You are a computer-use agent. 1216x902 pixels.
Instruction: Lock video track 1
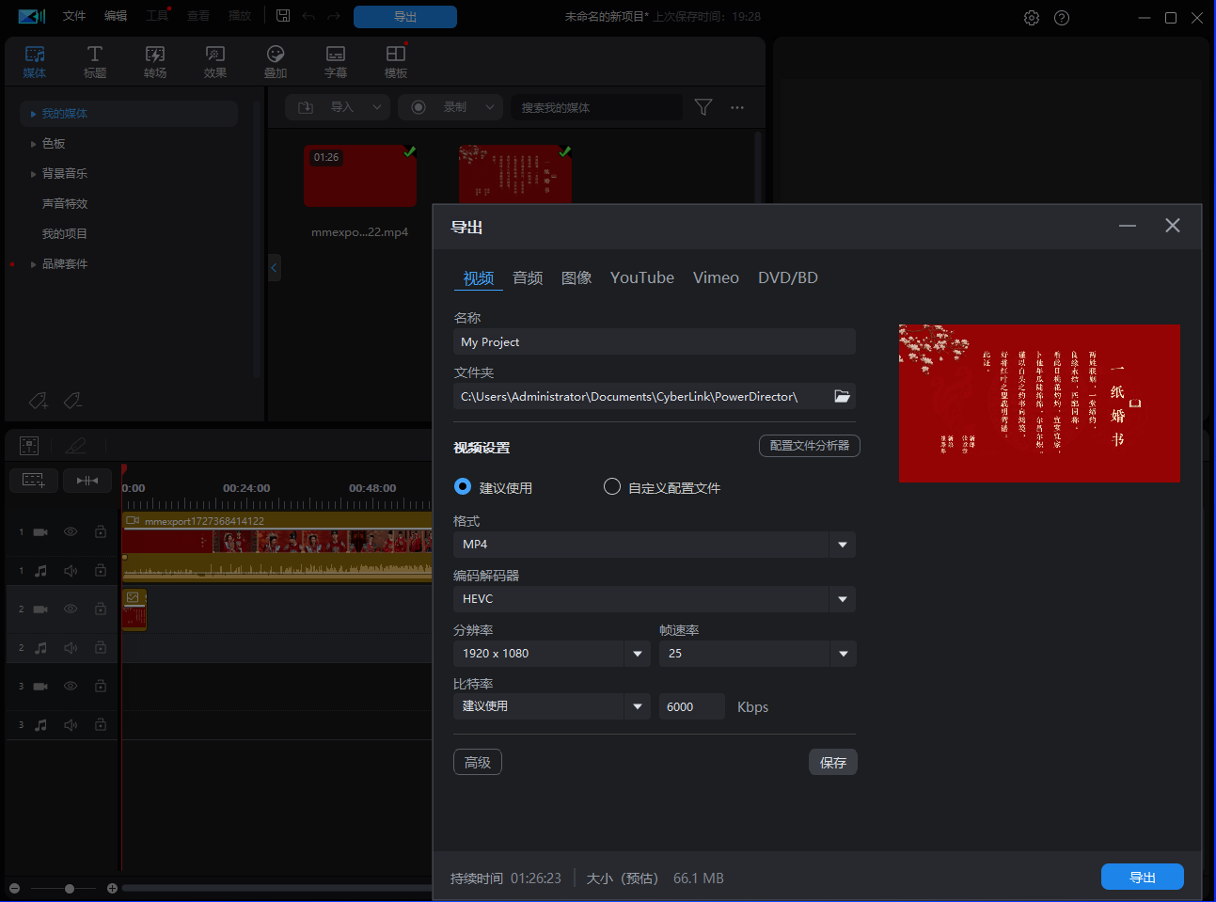click(x=101, y=531)
